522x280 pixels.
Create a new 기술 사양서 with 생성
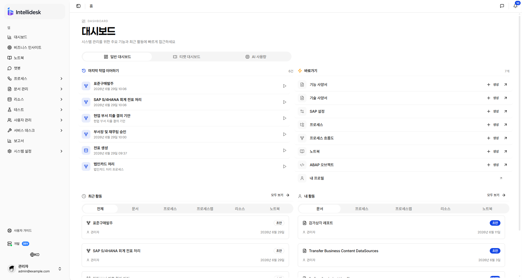pos(493,98)
